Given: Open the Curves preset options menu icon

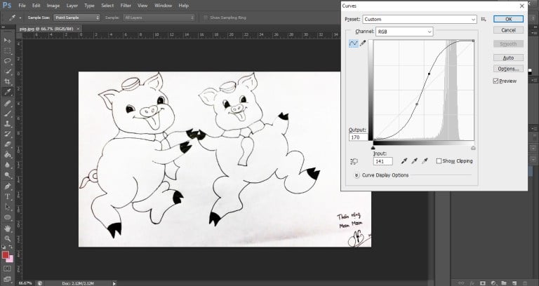Looking at the screenshot, I should pyautogui.click(x=484, y=19).
